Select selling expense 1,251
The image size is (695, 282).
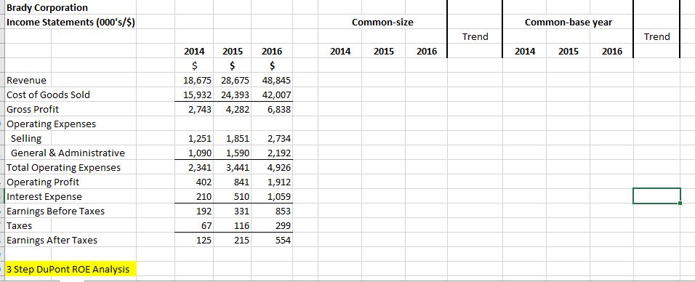pos(201,138)
